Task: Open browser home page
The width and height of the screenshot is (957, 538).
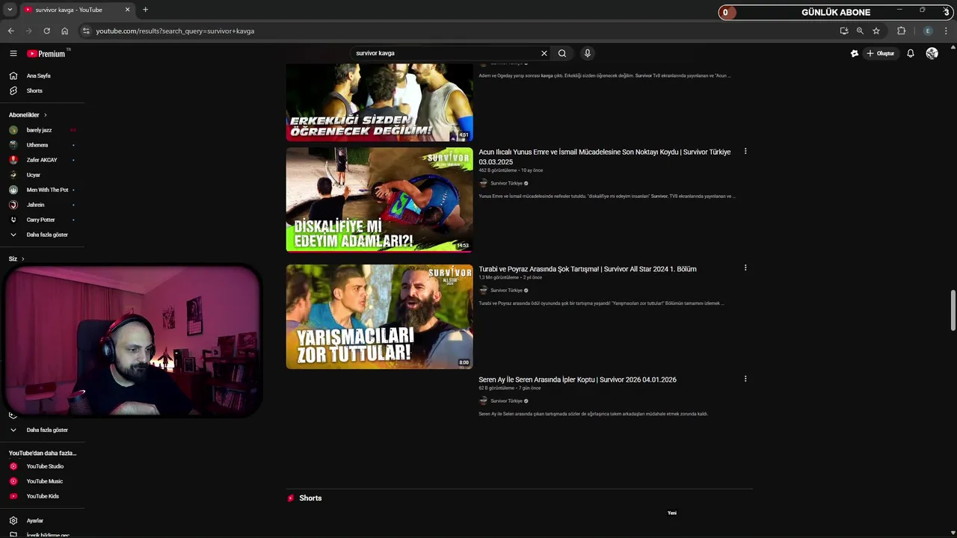Action: (64, 31)
